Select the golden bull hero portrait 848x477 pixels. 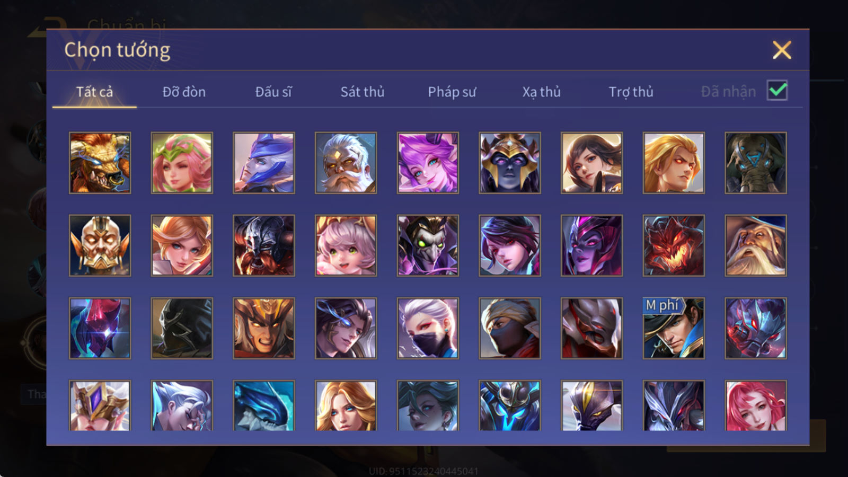click(x=100, y=163)
